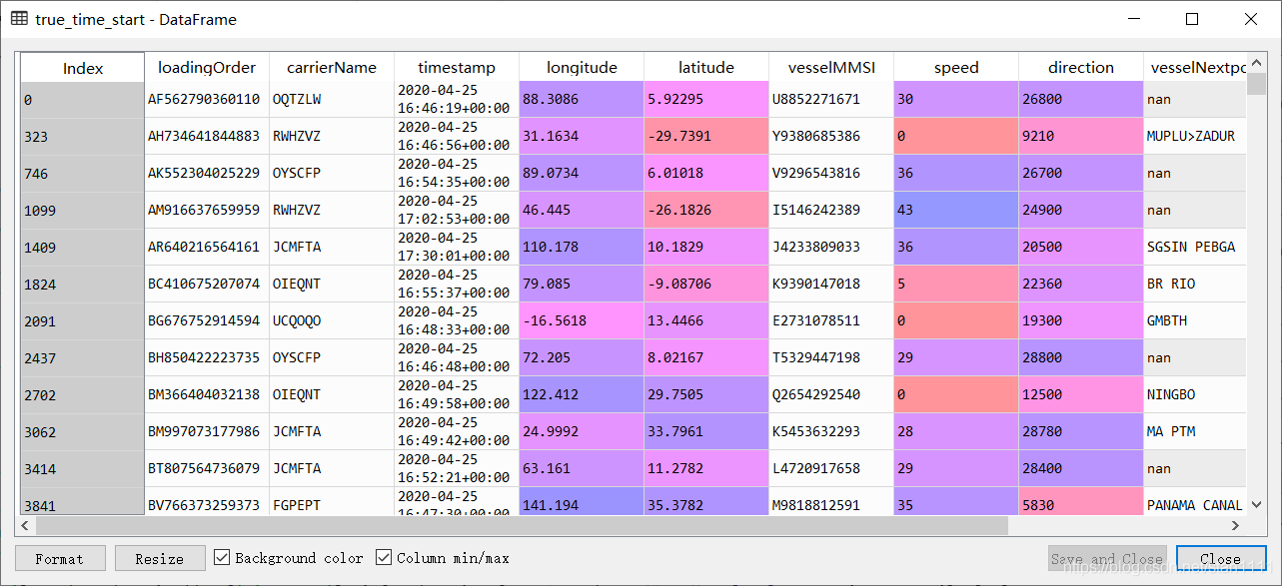Select cell AK552304025229
1282x586 pixels.
pyautogui.click(x=207, y=173)
